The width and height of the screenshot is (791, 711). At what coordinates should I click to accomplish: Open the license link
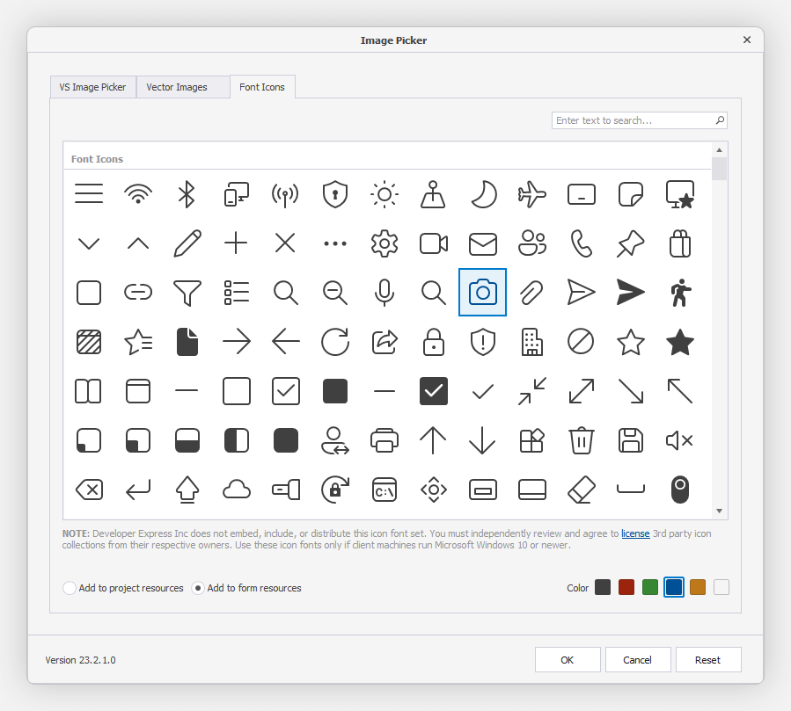pos(635,533)
